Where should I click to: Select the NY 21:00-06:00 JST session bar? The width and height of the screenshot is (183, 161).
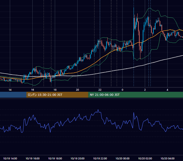[135, 95]
